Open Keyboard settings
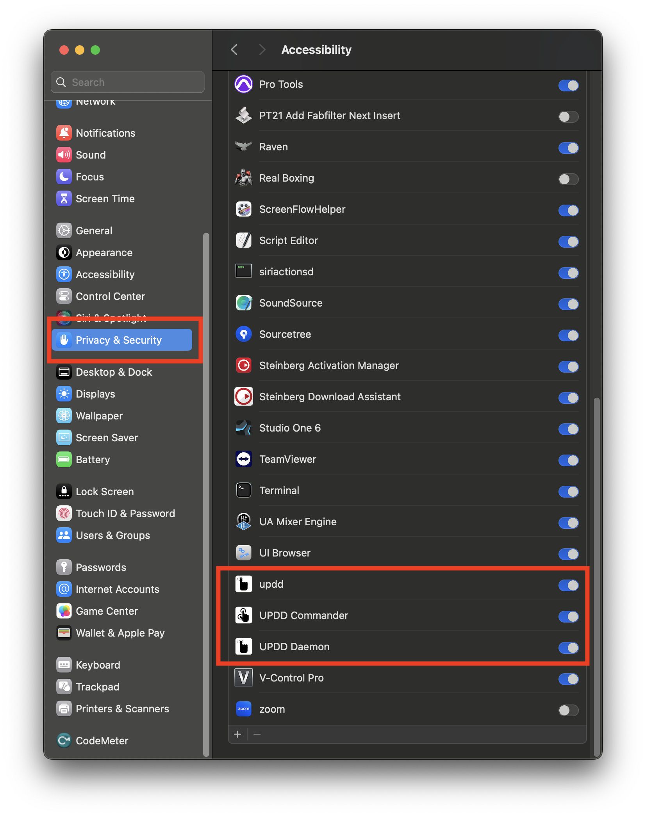 122,665
